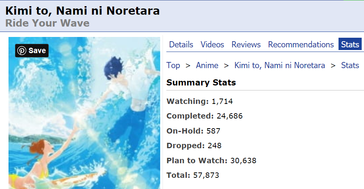Follow the Top breadcrumb link
Screen dimensions: 364x189
[x=173, y=65]
